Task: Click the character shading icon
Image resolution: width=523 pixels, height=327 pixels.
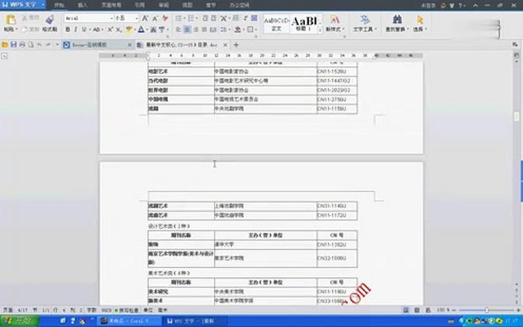Action: 153,30
